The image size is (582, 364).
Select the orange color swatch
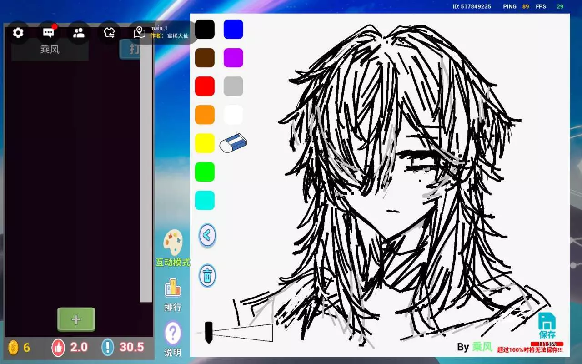pos(205,115)
